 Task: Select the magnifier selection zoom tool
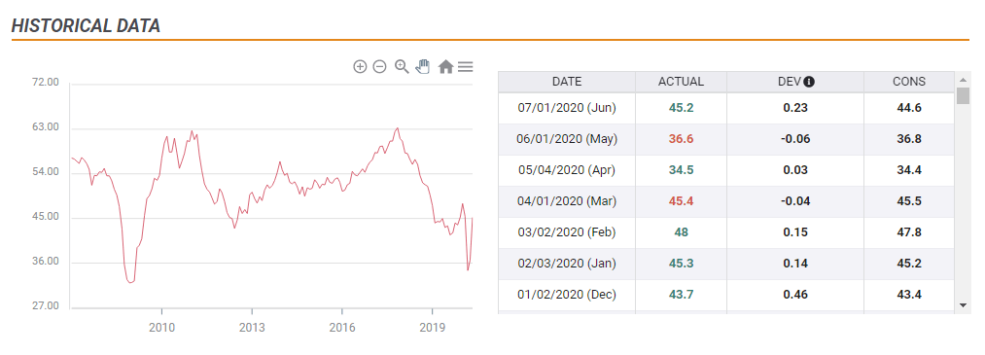tap(402, 66)
